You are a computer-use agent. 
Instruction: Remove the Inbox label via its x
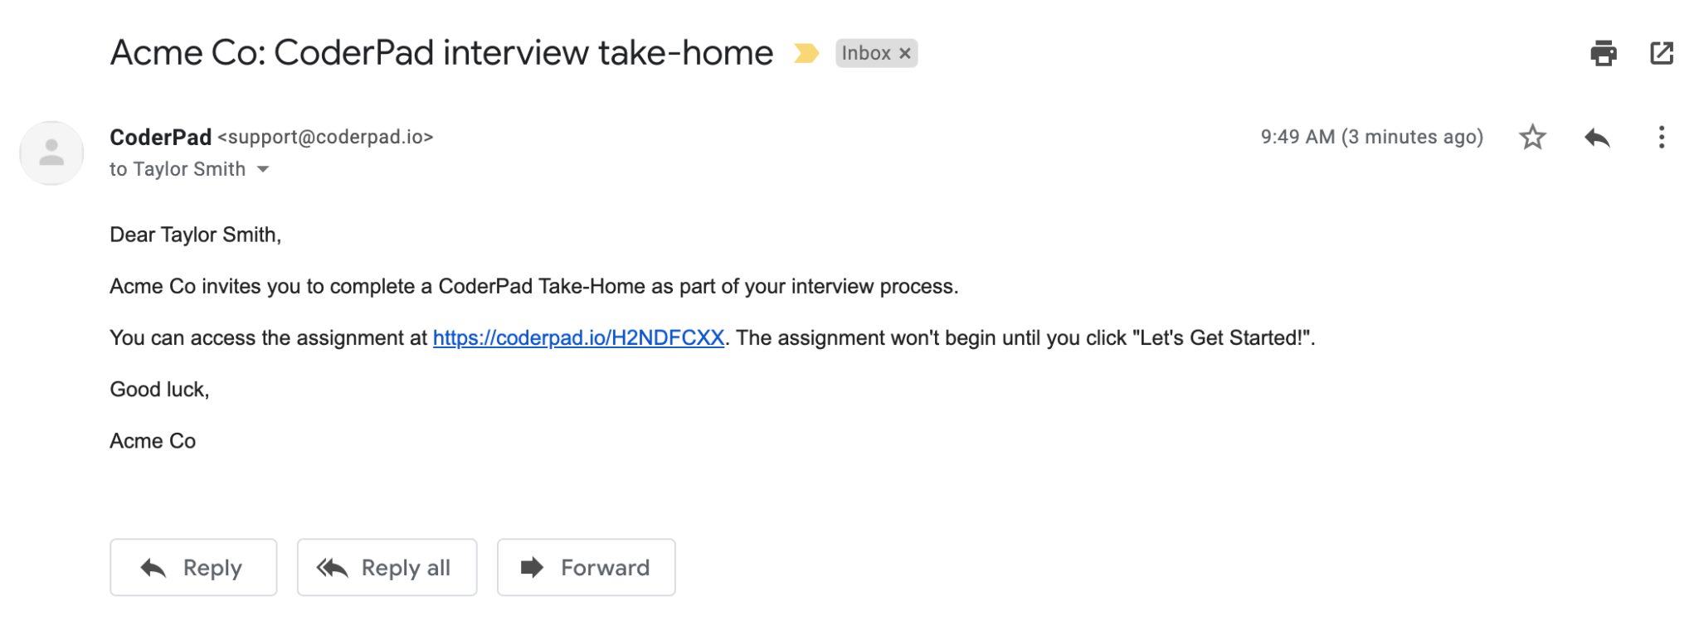(x=906, y=53)
